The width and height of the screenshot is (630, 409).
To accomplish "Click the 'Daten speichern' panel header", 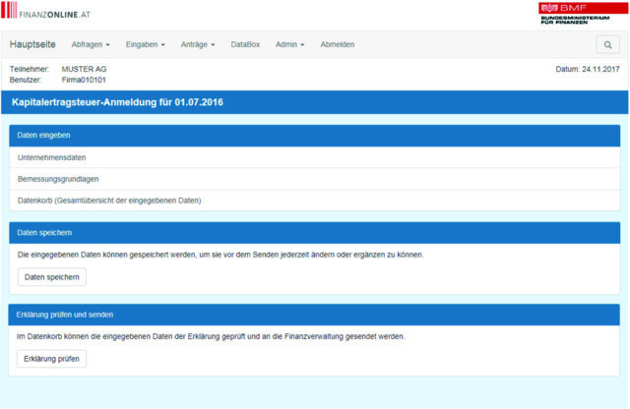I will (314, 233).
